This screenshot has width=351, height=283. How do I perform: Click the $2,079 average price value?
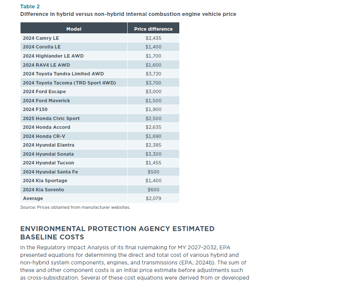(x=153, y=199)
